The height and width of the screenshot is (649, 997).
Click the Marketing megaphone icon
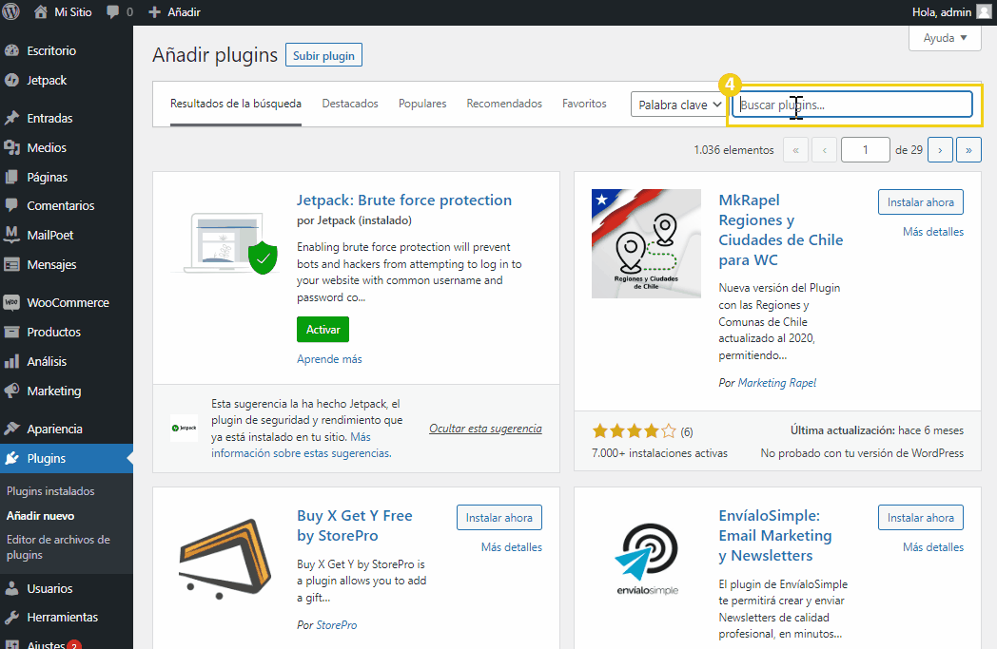click(11, 391)
